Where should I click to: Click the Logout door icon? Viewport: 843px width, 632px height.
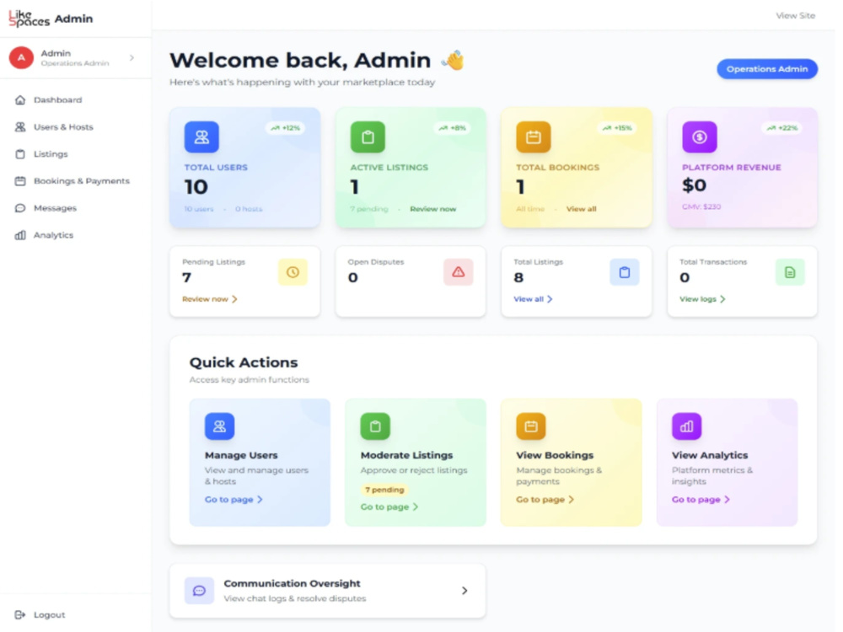20,615
